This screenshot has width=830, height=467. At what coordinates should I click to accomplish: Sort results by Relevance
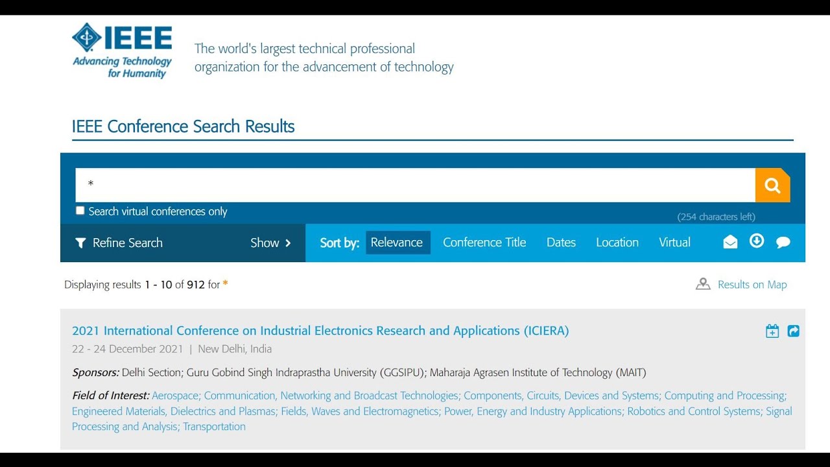pos(397,243)
